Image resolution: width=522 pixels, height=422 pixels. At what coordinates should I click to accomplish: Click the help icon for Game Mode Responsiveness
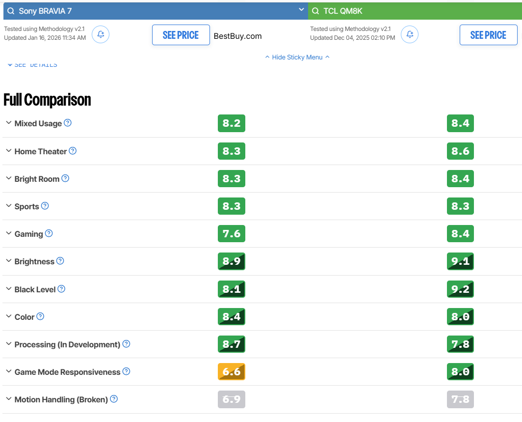(126, 371)
